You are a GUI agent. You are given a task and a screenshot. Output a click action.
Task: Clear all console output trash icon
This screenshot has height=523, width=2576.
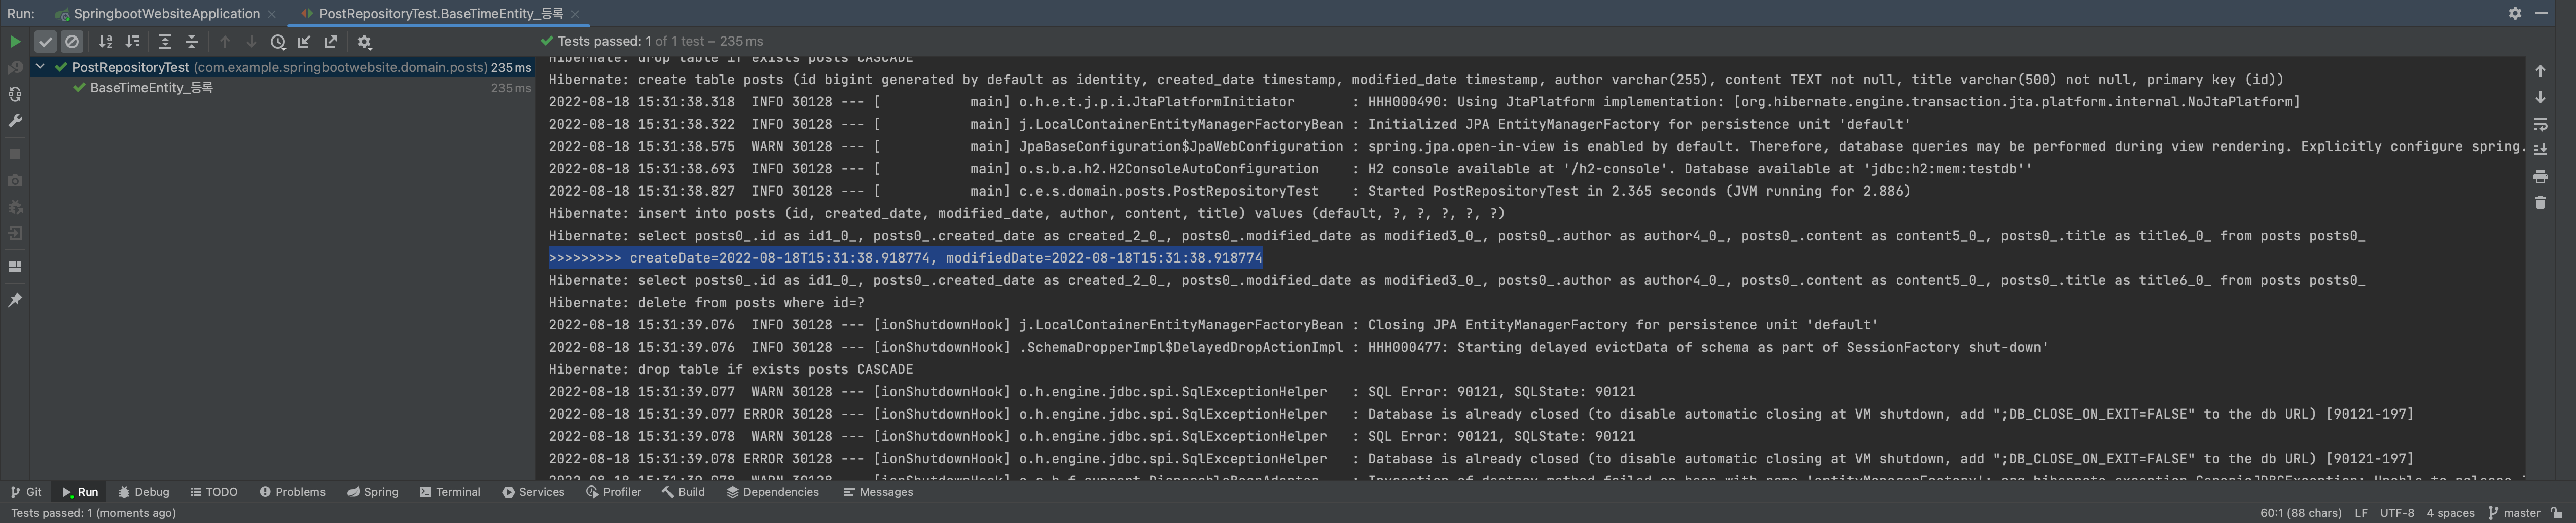(2540, 203)
